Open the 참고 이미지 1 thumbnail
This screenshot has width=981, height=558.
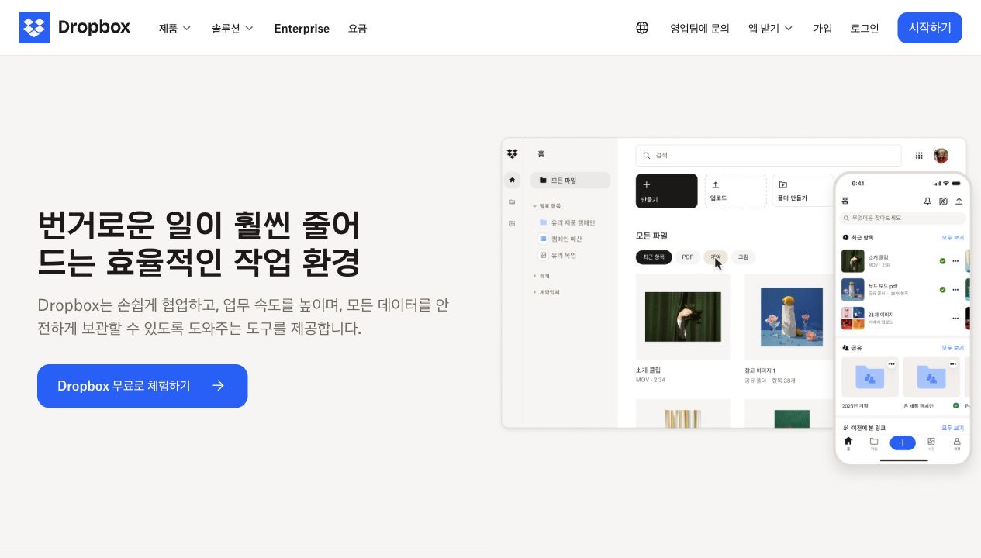[791, 316]
